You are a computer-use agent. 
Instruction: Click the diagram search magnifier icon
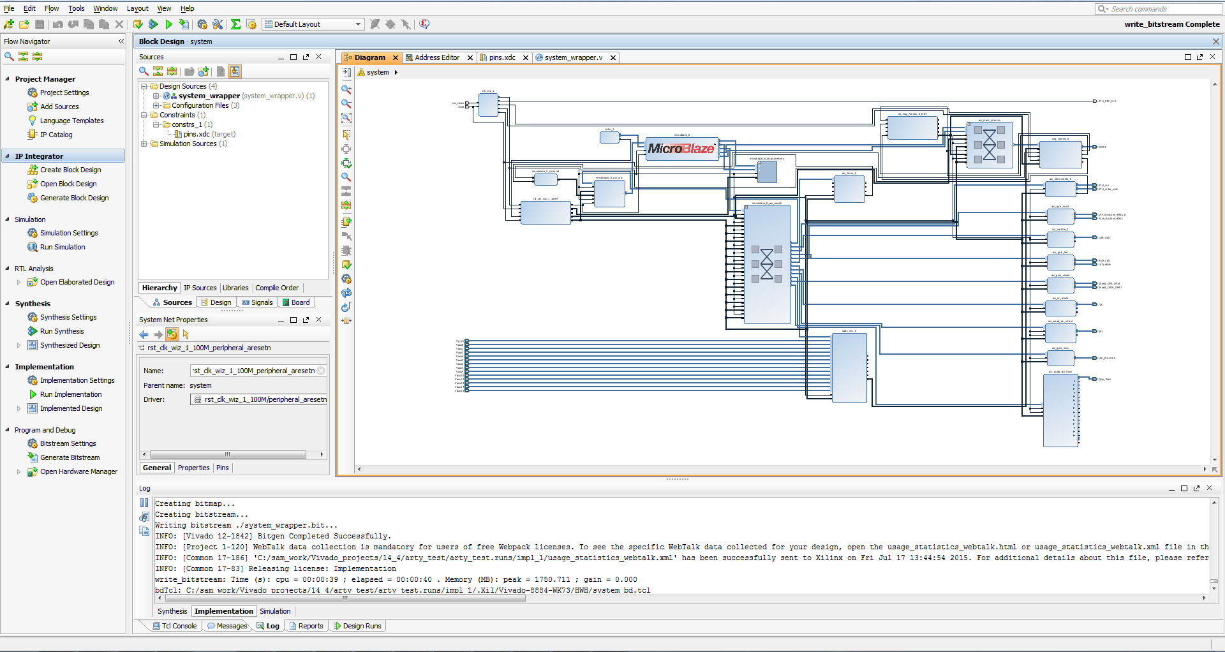pyautogui.click(x=346, y=177)
